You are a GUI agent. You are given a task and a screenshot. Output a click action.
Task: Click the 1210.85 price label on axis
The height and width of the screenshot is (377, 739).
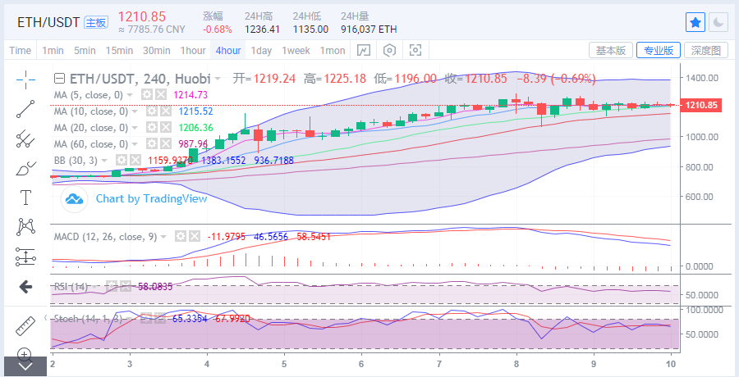[701, 105]
